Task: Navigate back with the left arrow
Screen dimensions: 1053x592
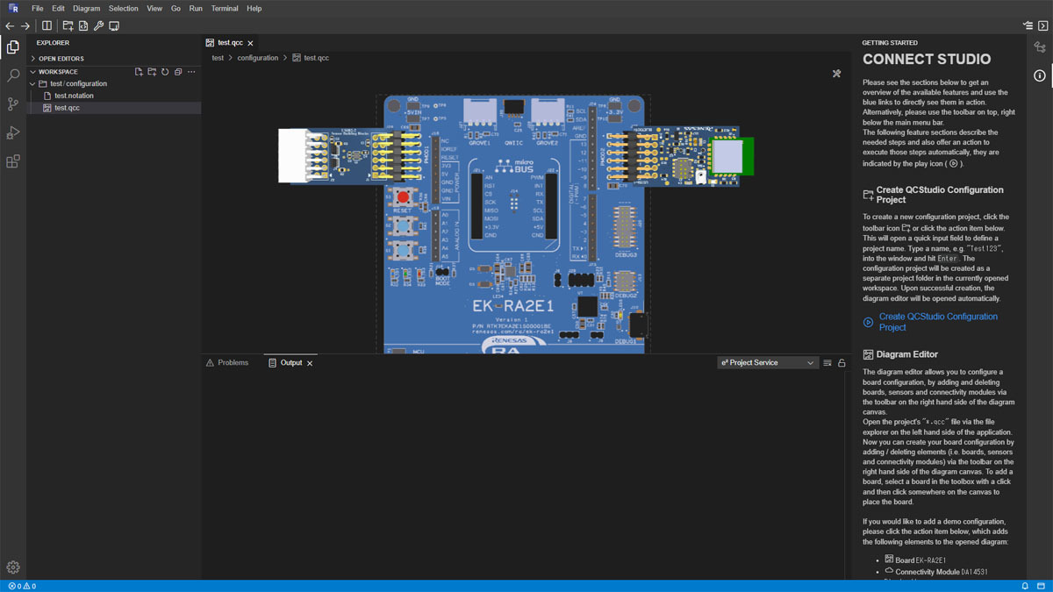Action: 10,26
